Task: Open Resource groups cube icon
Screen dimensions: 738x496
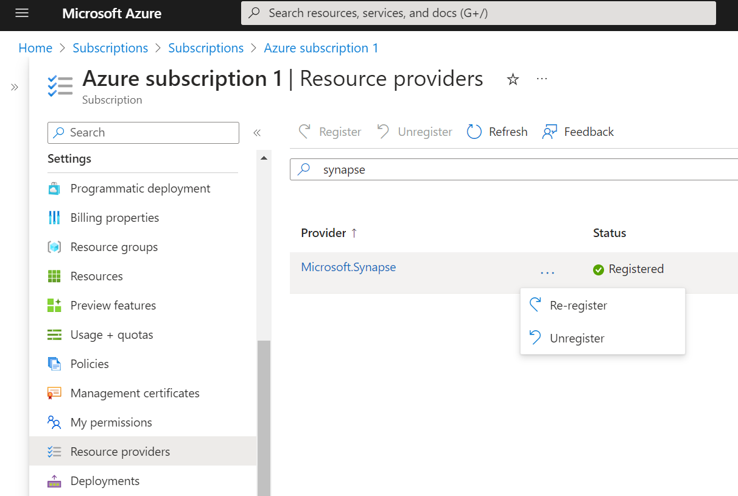Action: pos(54,247)
